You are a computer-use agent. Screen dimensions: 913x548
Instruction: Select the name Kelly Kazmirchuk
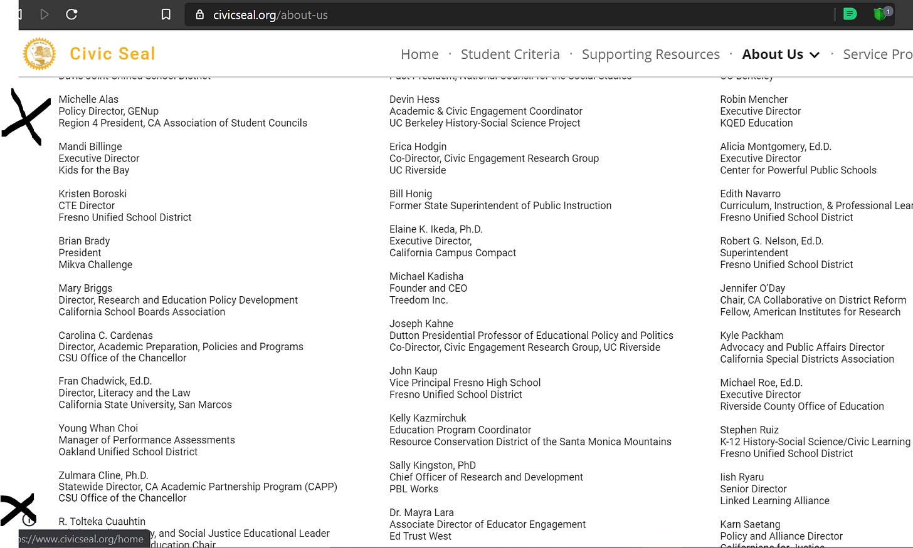(x=428, y=418)
